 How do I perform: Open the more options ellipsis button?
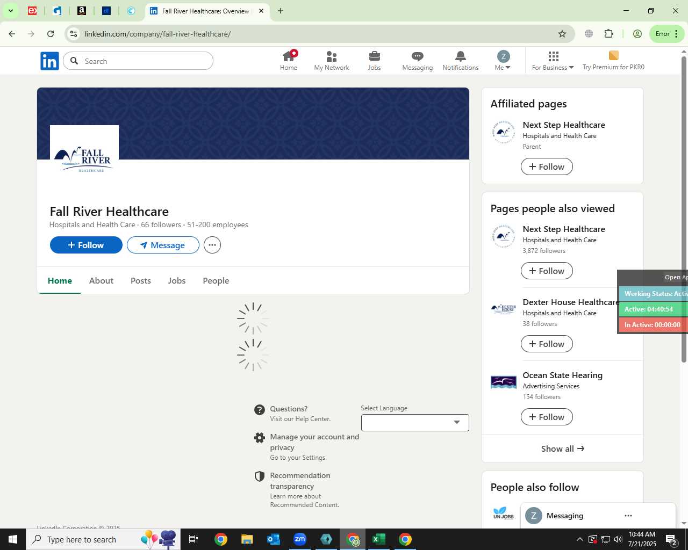pos(212,245)
